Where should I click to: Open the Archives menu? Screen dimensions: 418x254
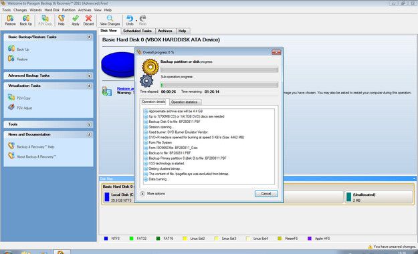(x=85, y=10)
